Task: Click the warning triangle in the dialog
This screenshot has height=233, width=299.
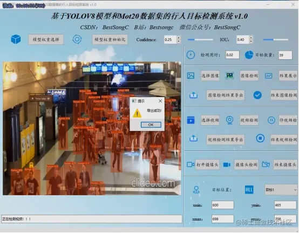Action: tap(137, 113)
